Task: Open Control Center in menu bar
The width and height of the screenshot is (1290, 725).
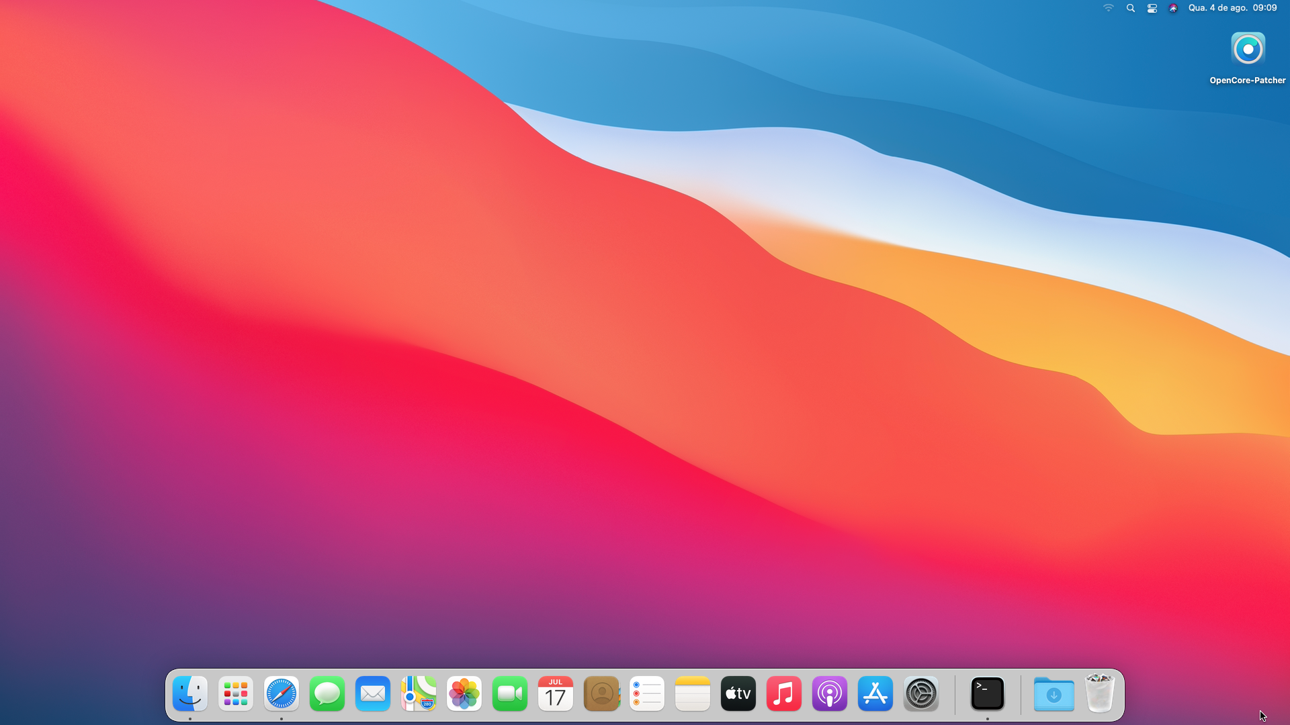Action: (1152, 8)
